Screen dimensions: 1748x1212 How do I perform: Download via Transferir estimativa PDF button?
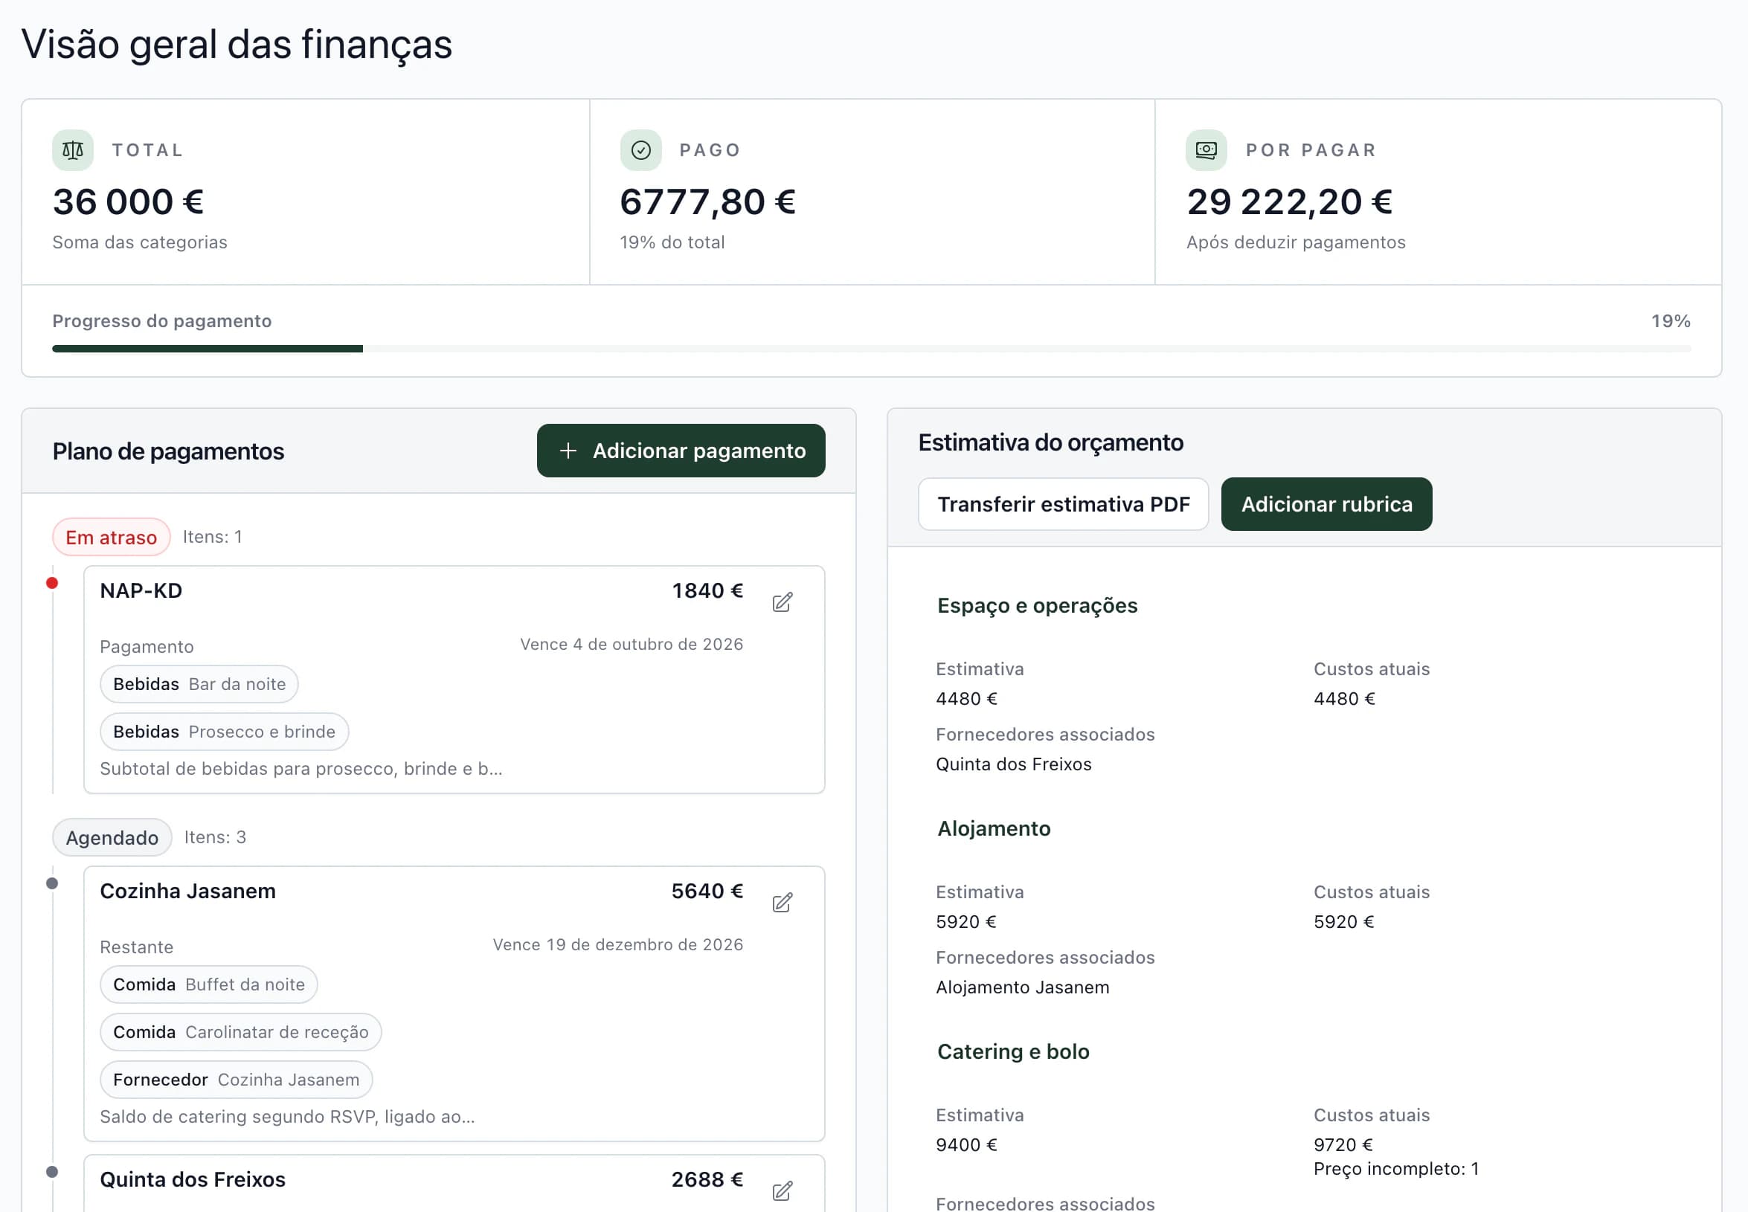1063,504
